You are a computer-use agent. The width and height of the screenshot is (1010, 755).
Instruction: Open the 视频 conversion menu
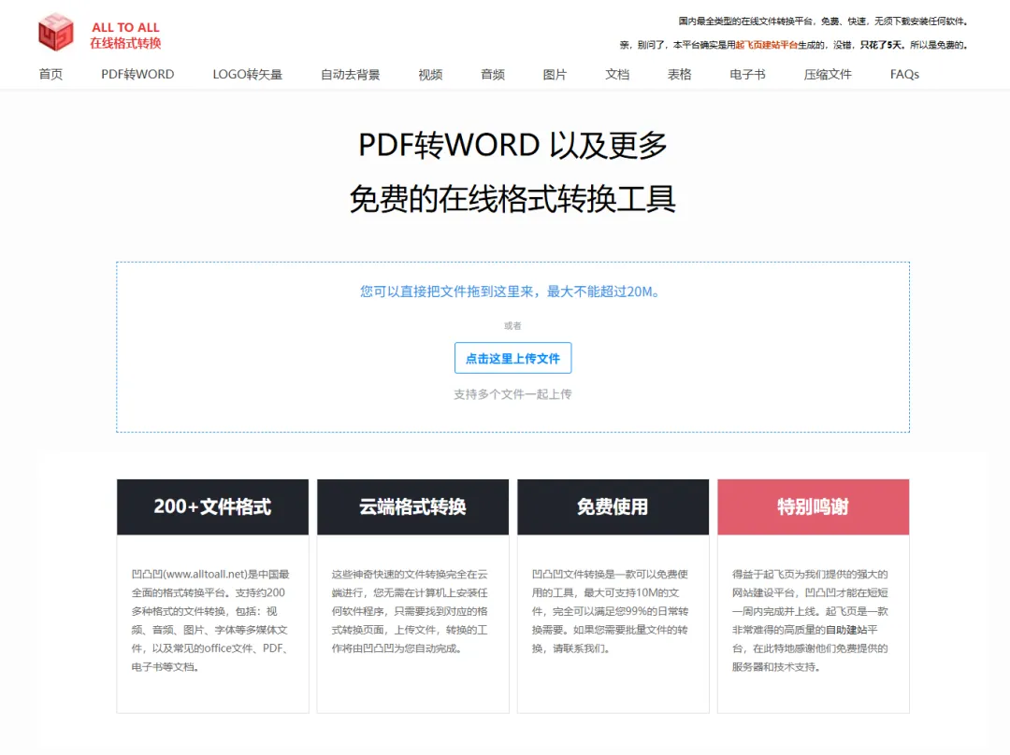(x=430, y=74)
